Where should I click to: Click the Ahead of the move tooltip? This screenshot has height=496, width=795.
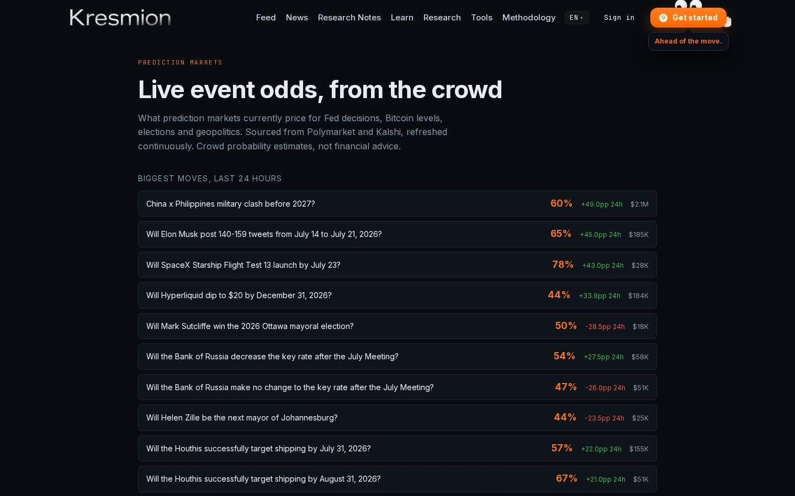[688, 41]
